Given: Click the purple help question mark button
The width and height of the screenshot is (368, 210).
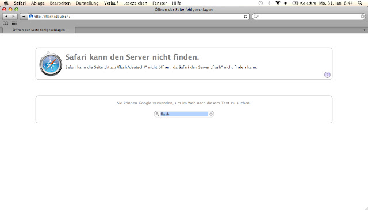Looking at the screenshot, I should click(x=327, y=75).
